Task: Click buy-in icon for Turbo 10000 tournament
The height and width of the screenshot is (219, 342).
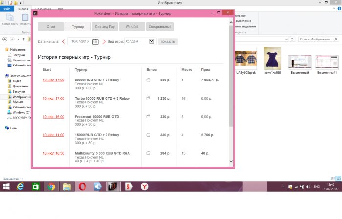Action: click(x=148, y=98)
